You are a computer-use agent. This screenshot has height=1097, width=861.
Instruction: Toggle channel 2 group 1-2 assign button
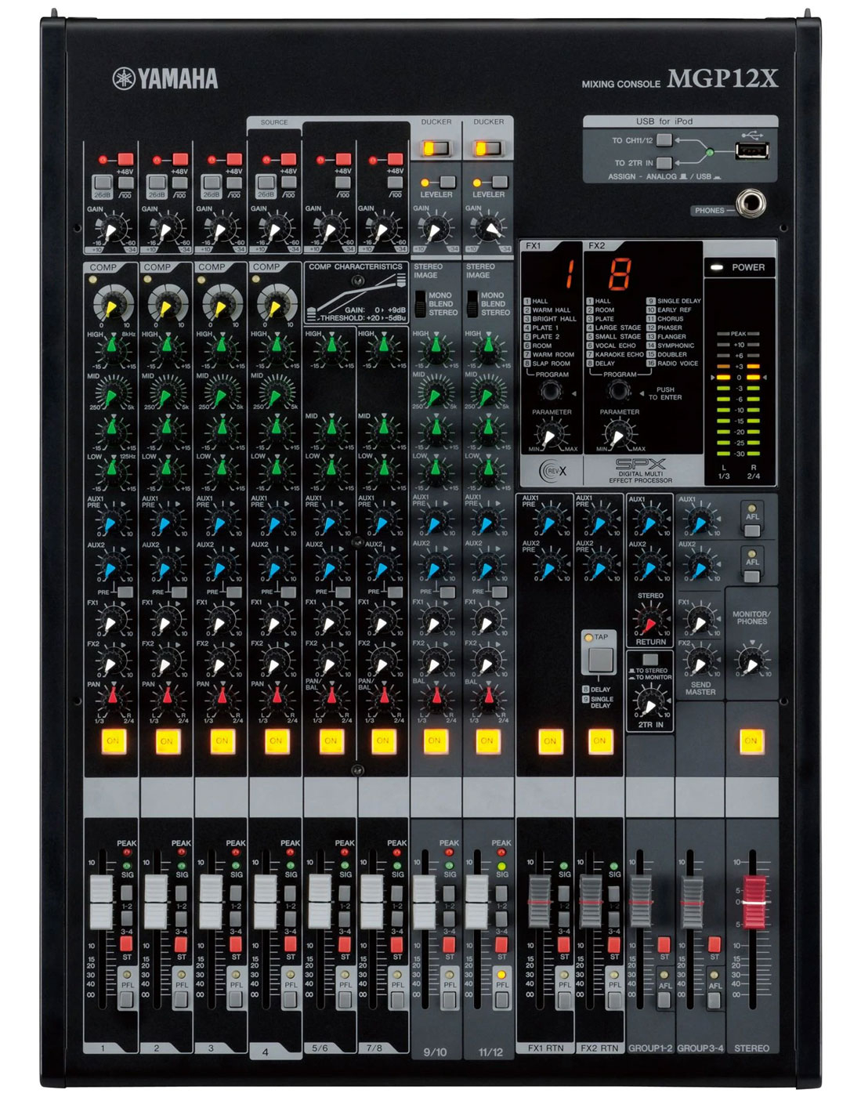click(181, 892)
